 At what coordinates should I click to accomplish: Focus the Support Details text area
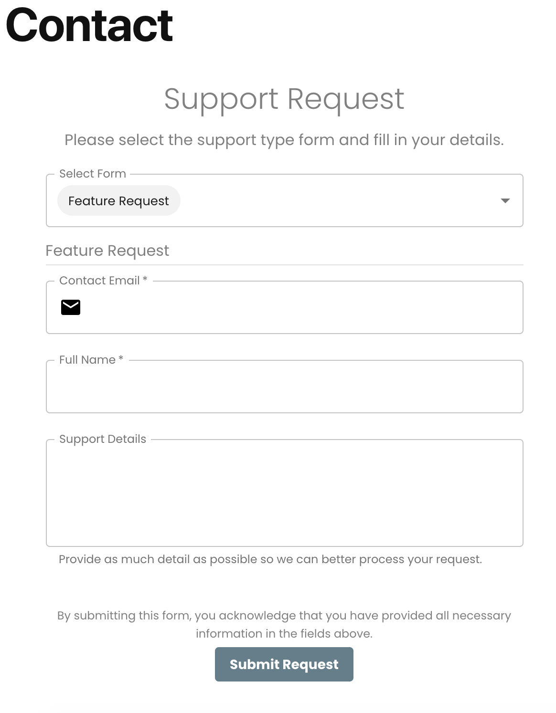coord(285,493)
